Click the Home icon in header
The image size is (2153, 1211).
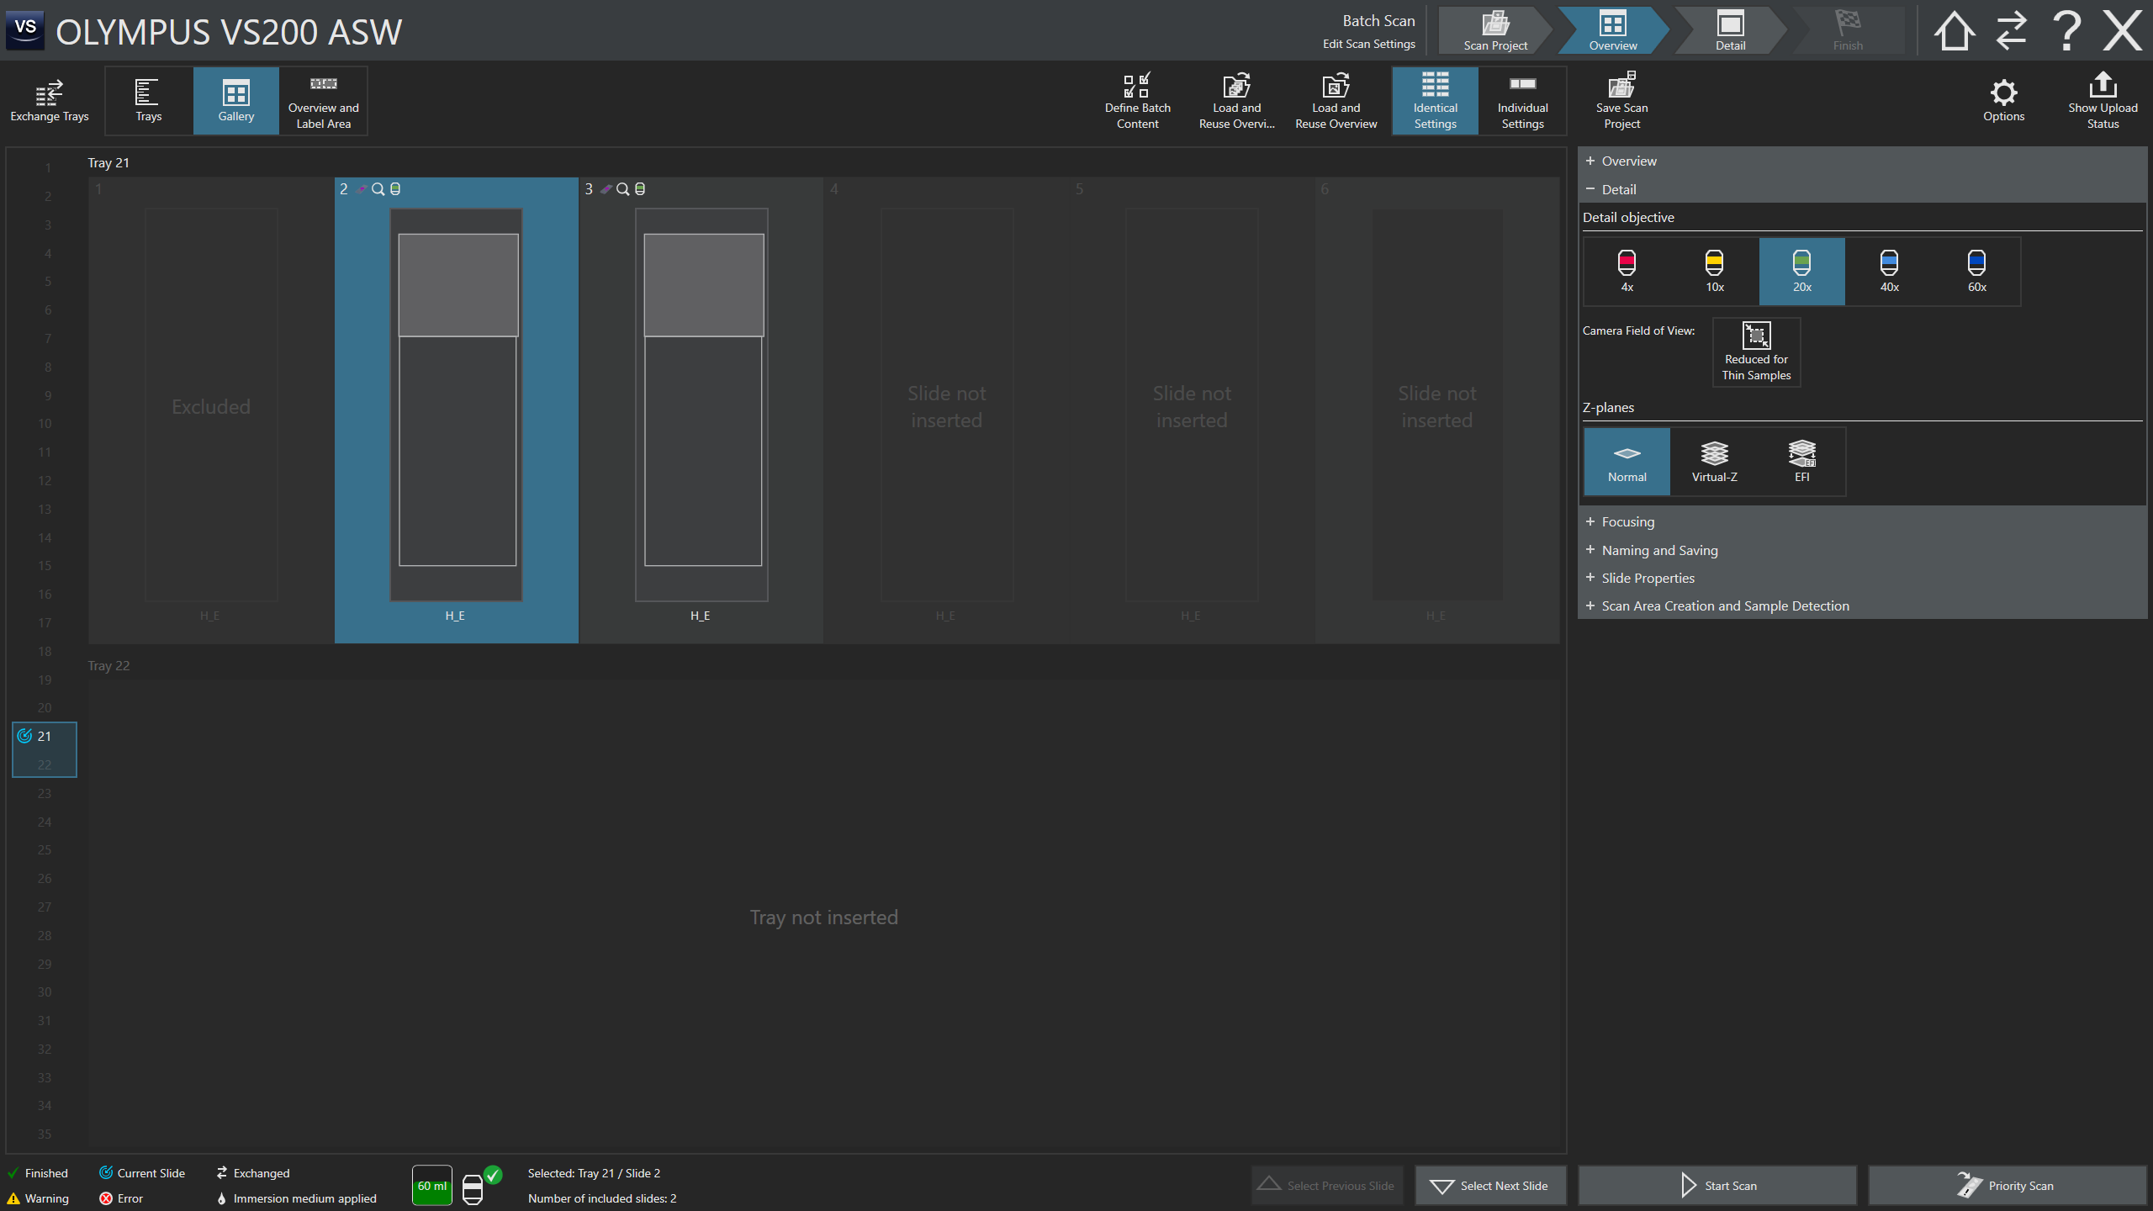pos(1954,31)
